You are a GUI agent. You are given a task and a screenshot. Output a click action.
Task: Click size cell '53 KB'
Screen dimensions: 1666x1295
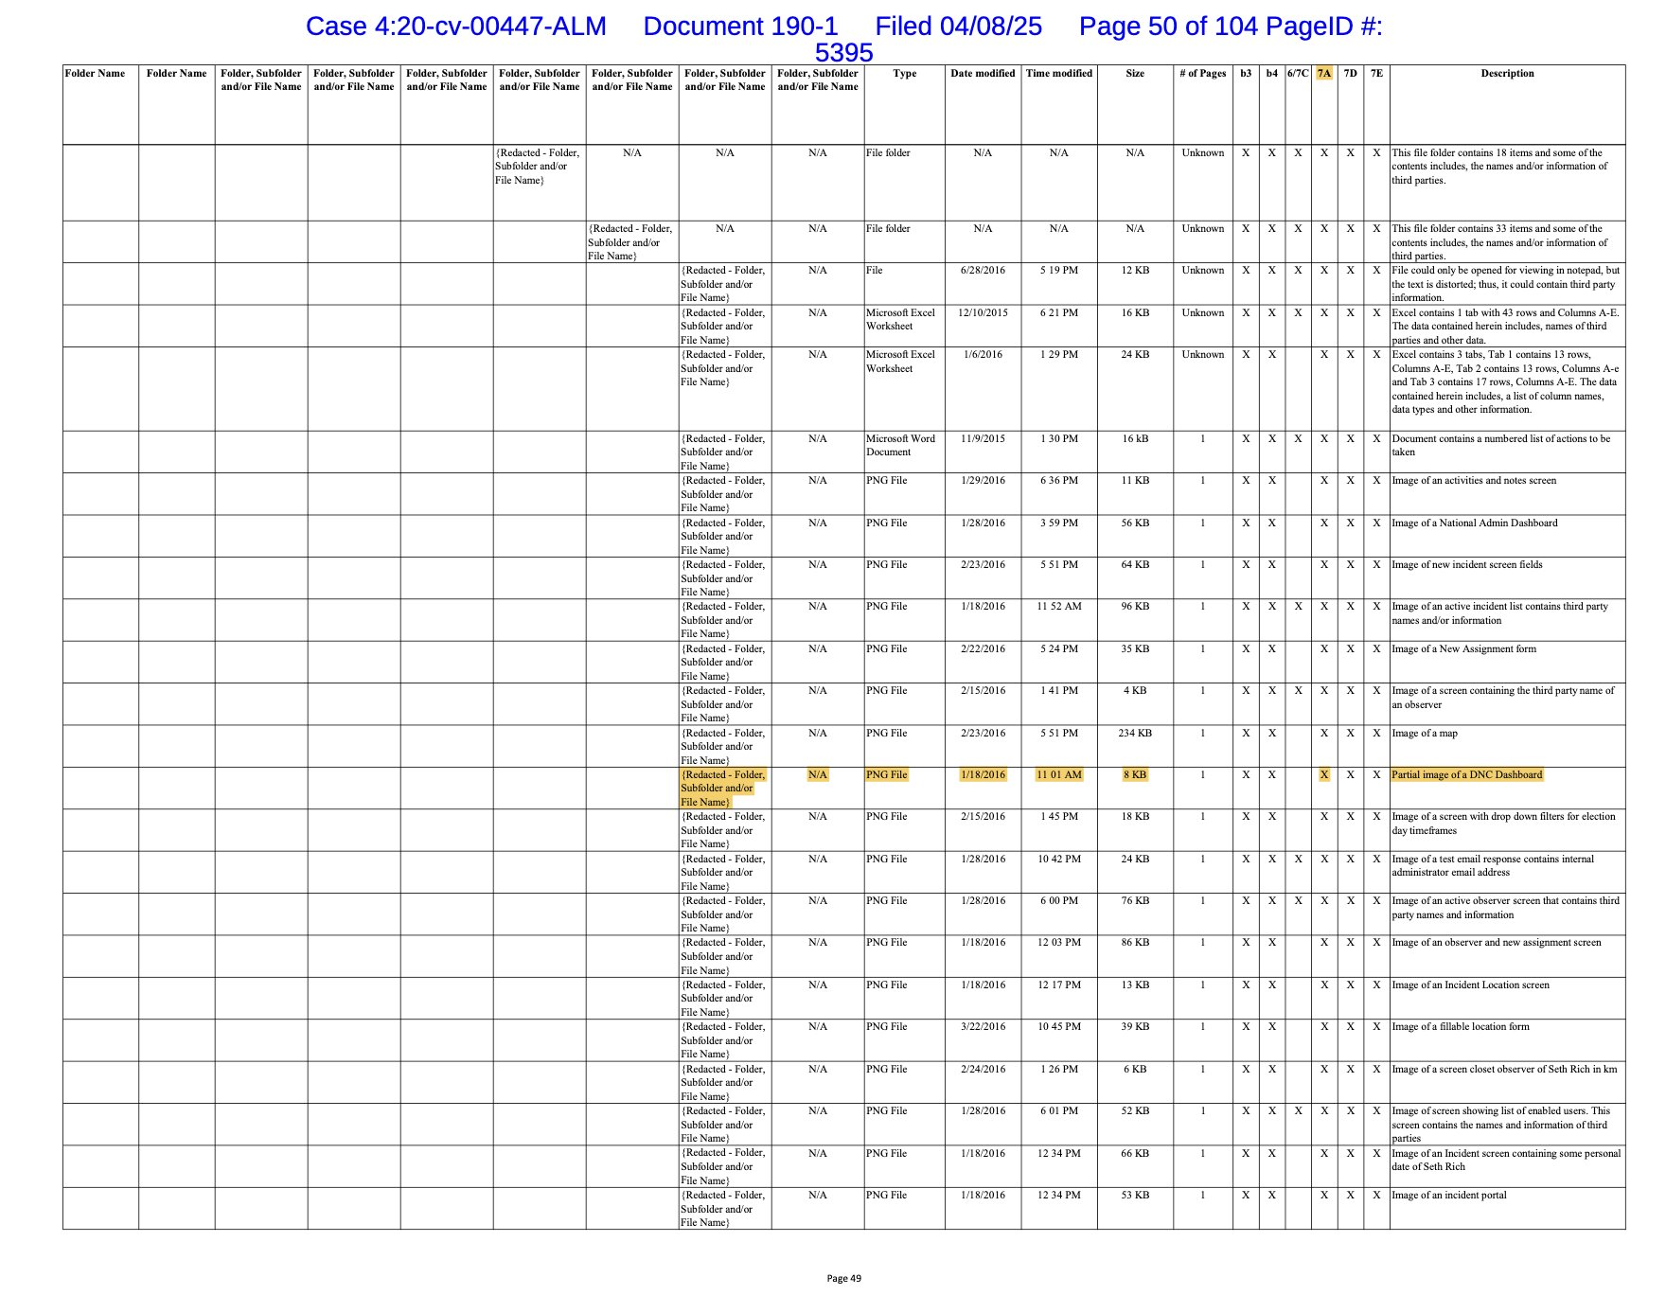coord(1135,1196)
